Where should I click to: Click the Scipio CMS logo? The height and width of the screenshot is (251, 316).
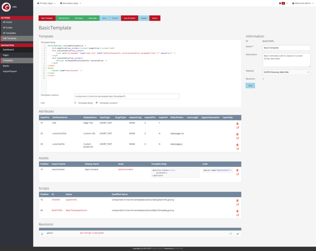pyautogui.click(x=6, y=7)
